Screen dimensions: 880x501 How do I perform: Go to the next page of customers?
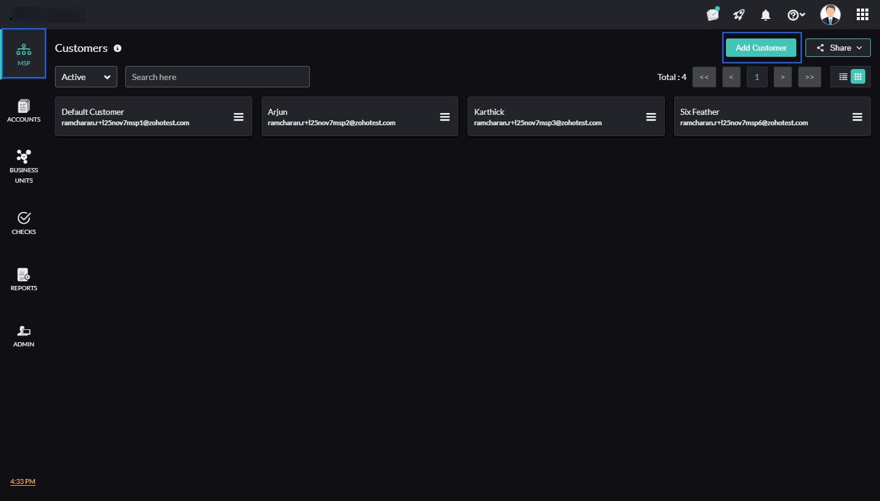tap(783, 76)
